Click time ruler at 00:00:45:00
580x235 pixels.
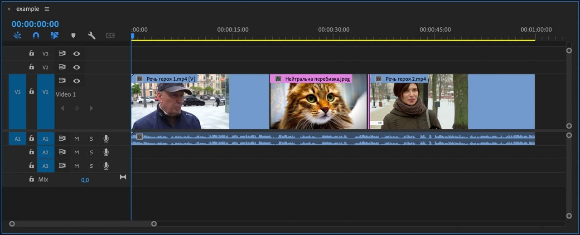coord(435,29)
